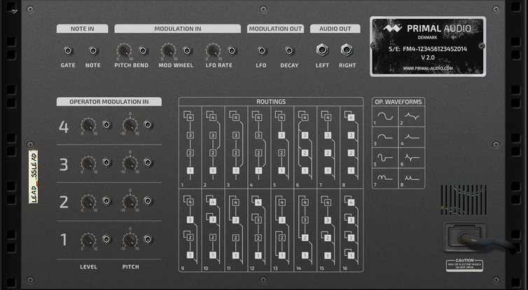
Task: Click routing diagram number 5
Action: (x=282, y=147)
